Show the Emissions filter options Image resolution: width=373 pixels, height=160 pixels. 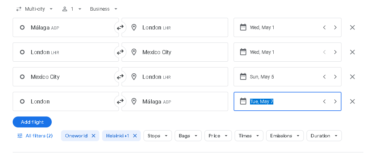click(x=285, y=136)
